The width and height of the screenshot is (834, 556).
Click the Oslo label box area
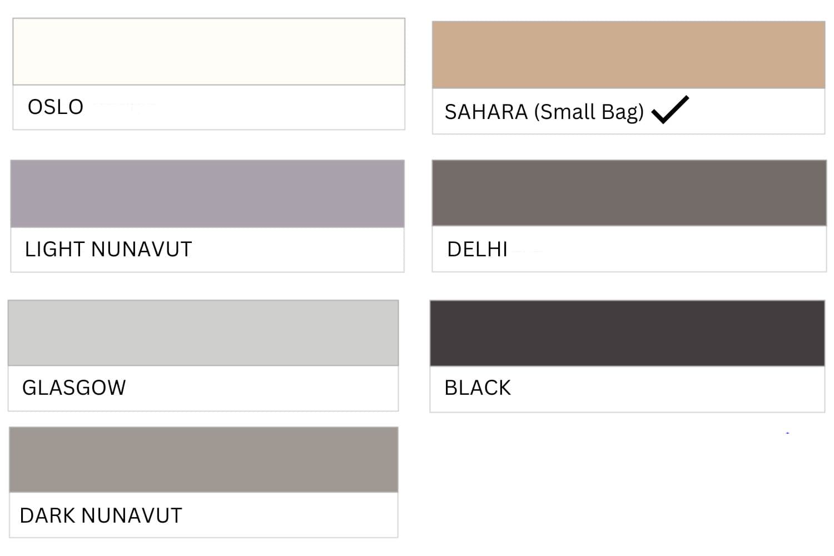209,107
